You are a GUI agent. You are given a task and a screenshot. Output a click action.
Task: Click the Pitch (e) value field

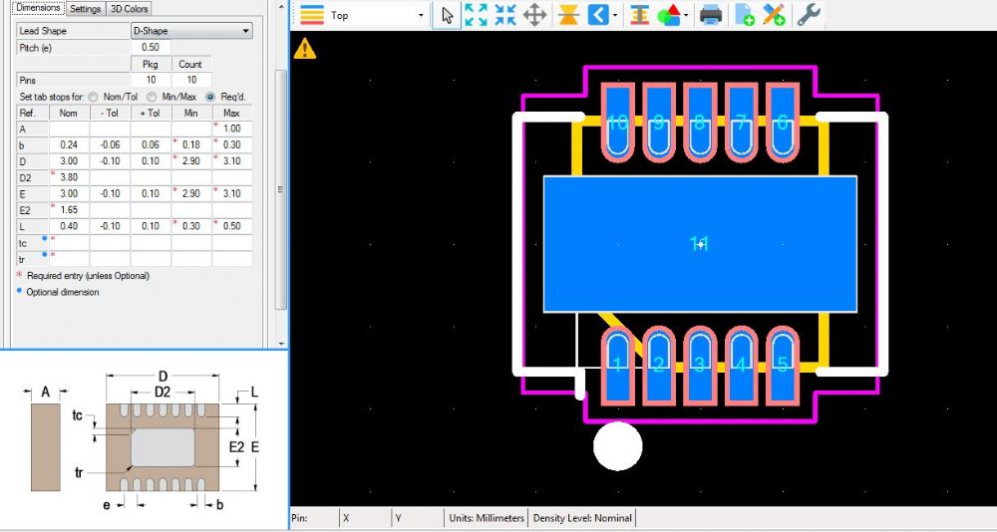pyautogui.click(x=151, y=47)
